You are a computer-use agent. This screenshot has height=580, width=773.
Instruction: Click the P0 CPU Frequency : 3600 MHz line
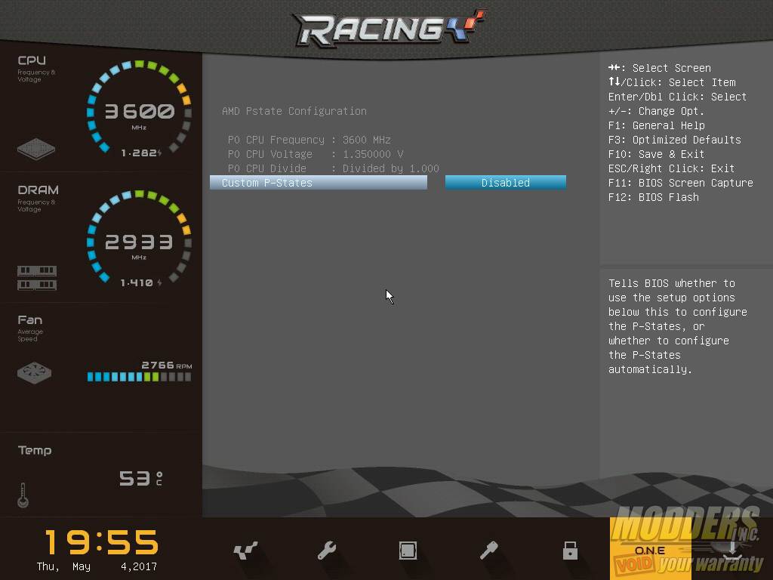pos(309,140)
